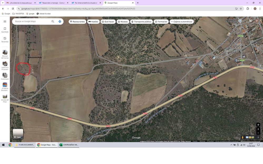Open the Google Maps hamburger menu
The height and width of the screenshot is (164, 263).
(x=5, y=22)
